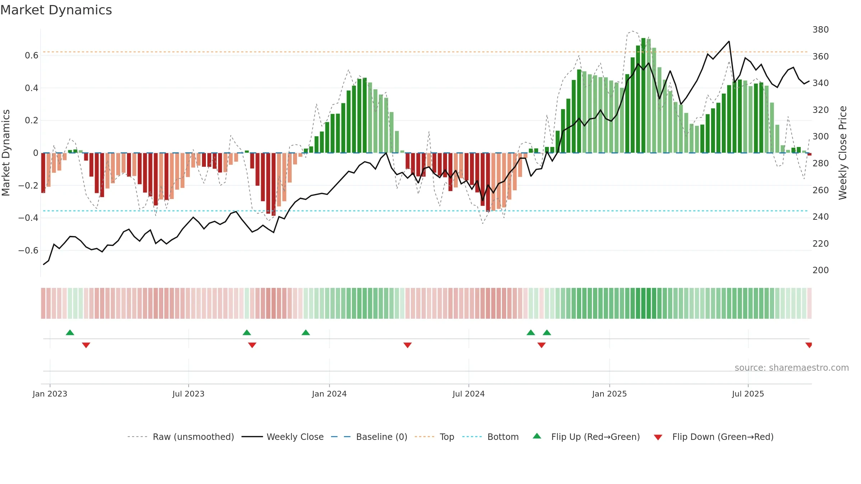
Task: Click the 220 right axis price label
Action: pos(821,244)
